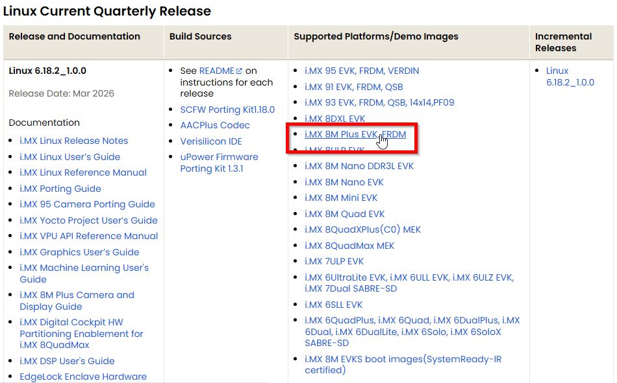617x383 pixels.
Task: Open i.MX DSP User's Guide
Action: 67,361
